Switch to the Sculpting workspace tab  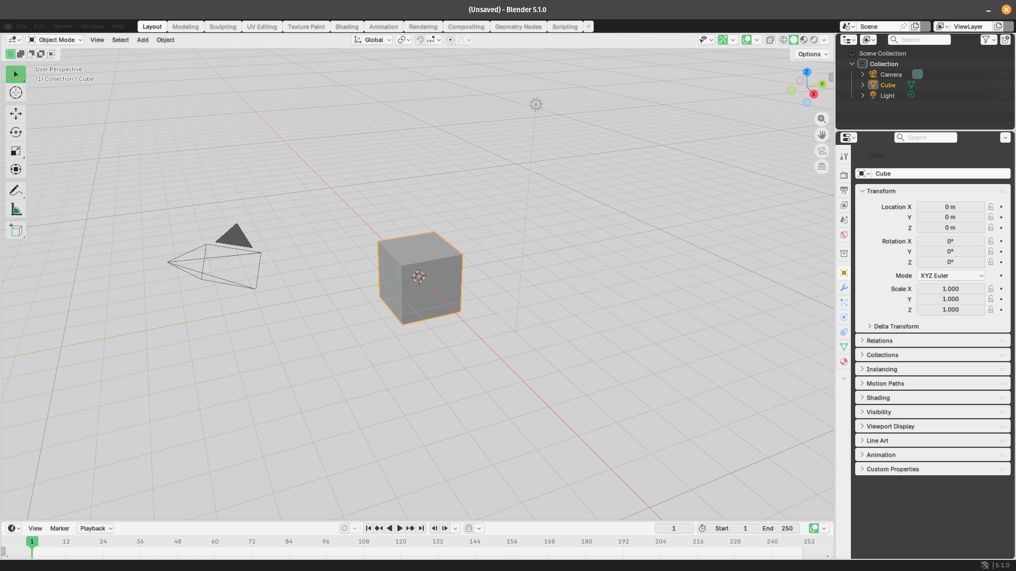point(222,26)
